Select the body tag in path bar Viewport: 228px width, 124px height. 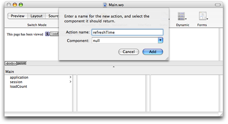pos(11,63)
